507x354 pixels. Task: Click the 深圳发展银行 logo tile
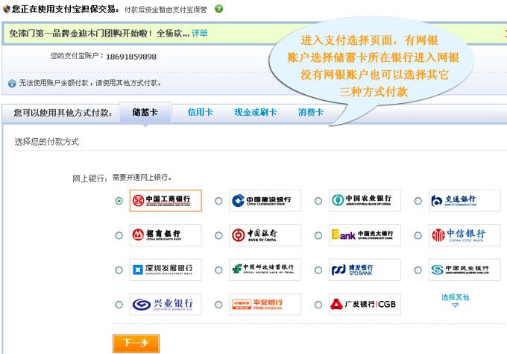click(x=166, y=270)
